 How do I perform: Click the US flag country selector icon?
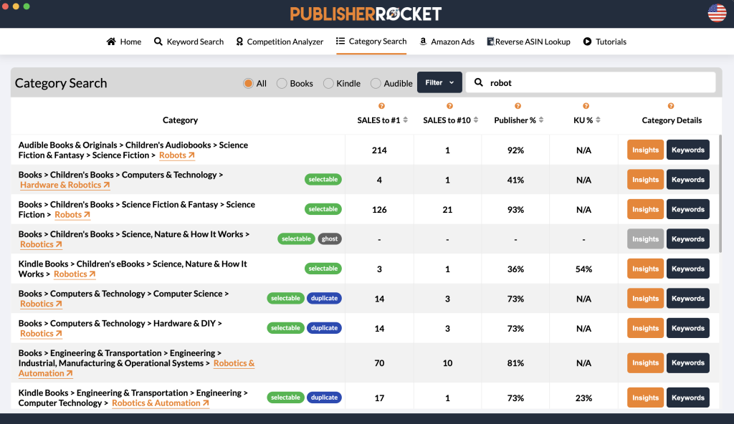[717, 13]
